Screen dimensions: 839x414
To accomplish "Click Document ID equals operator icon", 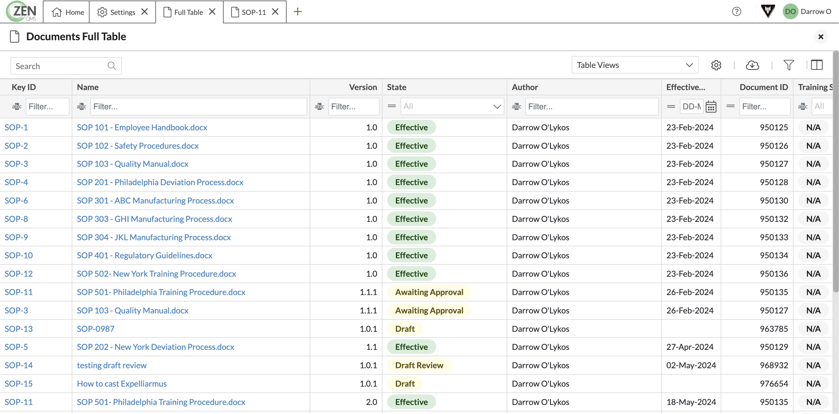I will pos(730,106).
